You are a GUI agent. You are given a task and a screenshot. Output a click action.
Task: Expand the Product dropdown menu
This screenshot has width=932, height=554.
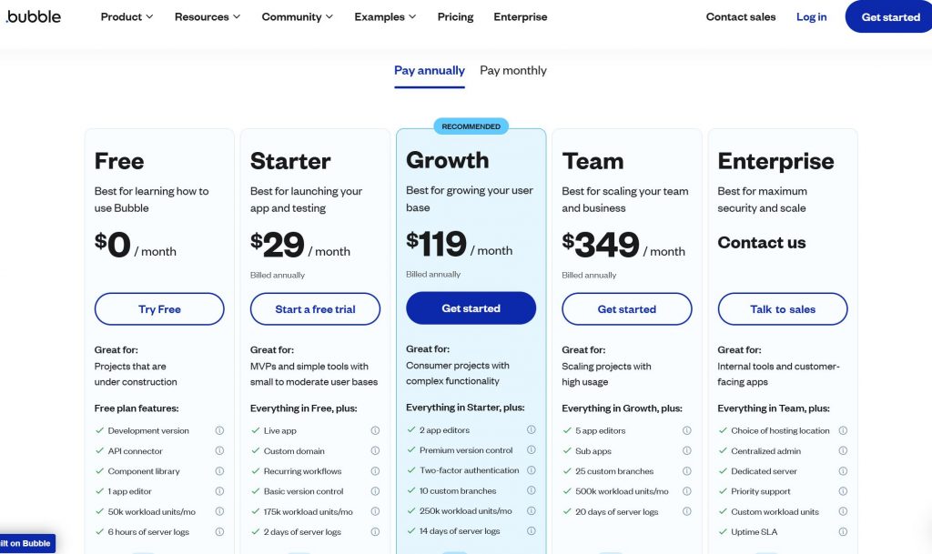[x=127, y=16]
